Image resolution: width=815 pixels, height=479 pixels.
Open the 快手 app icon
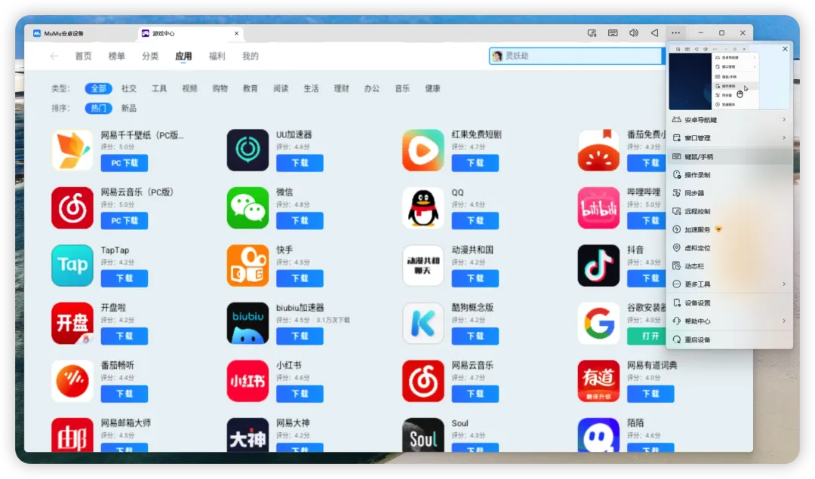pyautogui.click(x=248, y=266)
